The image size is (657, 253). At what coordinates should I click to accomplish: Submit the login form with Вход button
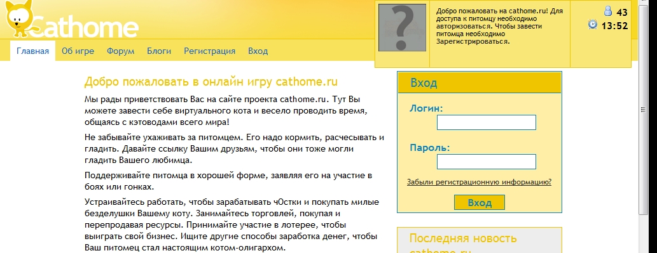click(480, 202)
